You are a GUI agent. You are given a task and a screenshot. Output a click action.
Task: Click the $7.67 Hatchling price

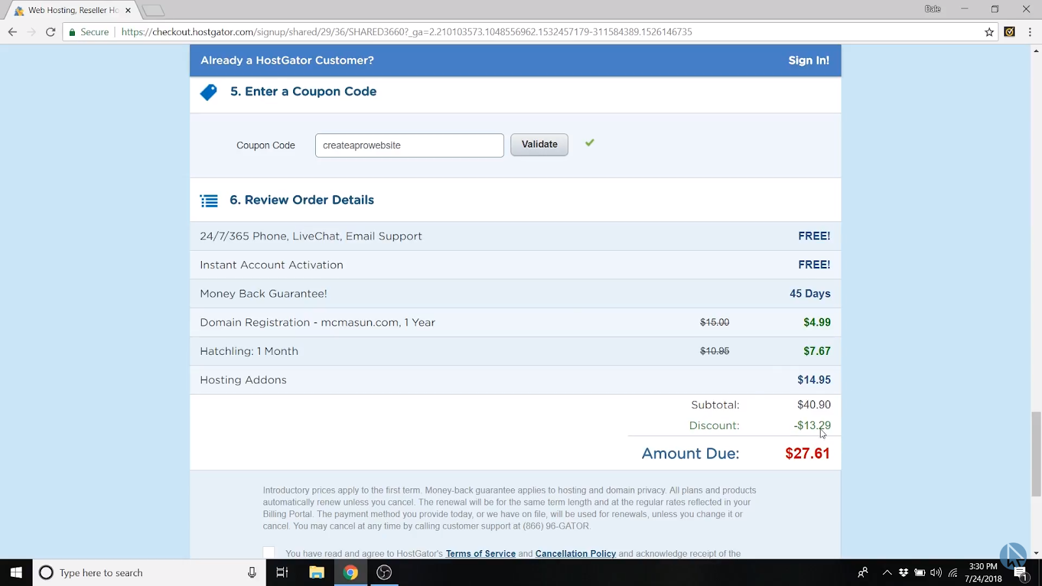click(817, 351)
